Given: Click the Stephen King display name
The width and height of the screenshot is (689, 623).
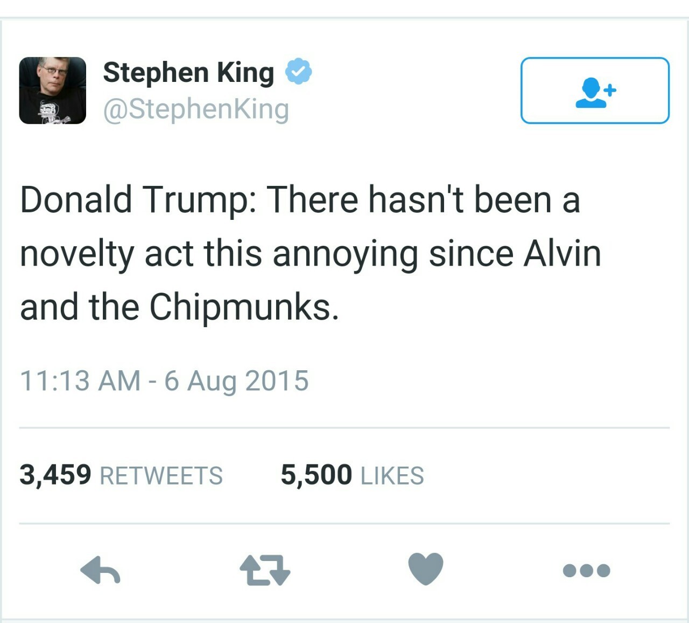Looking at the screenshot, I should (x=188, y=72).
